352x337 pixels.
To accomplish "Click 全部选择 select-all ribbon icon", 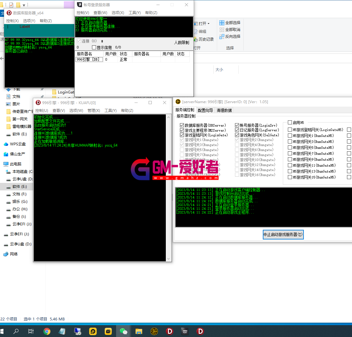I will (x=222, y=23).
